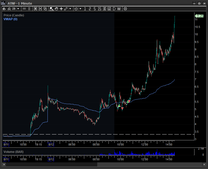This screenshot has width=208, height=169.
Task: Open the chart type bar icon
Action: (x=4, y=9)
